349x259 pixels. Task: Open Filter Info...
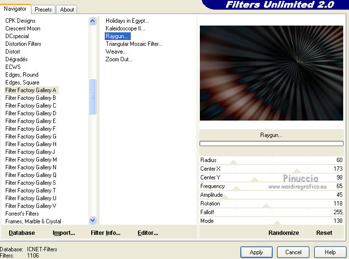coord(106,233)
